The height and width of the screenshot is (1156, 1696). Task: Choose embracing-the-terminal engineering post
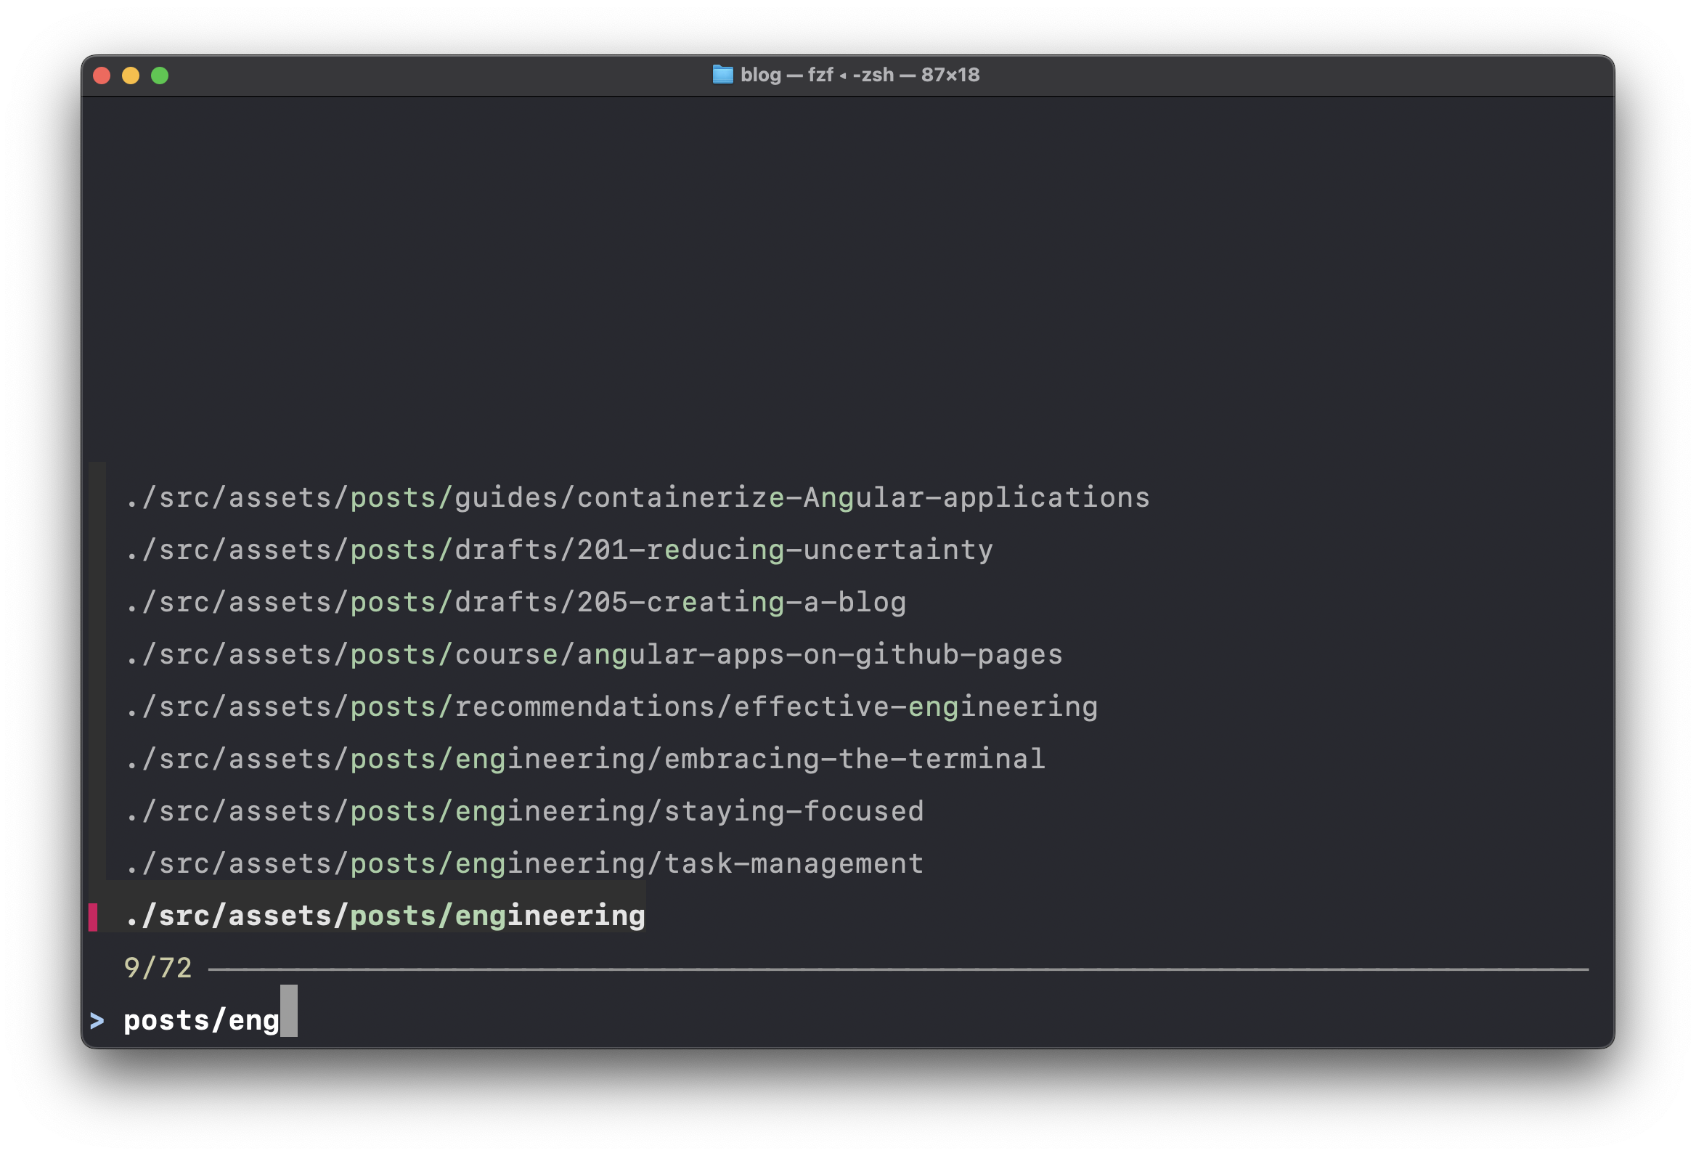[585, 760]
